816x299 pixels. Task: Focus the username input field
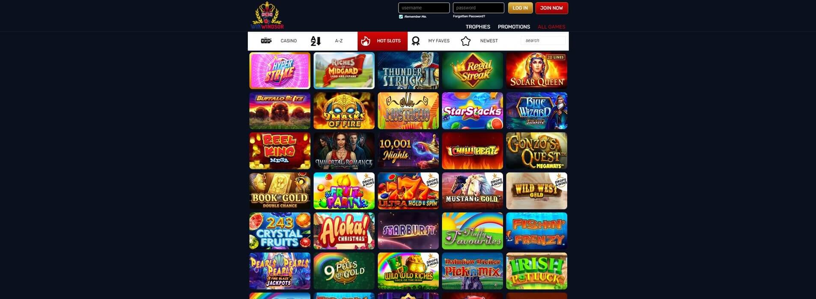[424, 8]
